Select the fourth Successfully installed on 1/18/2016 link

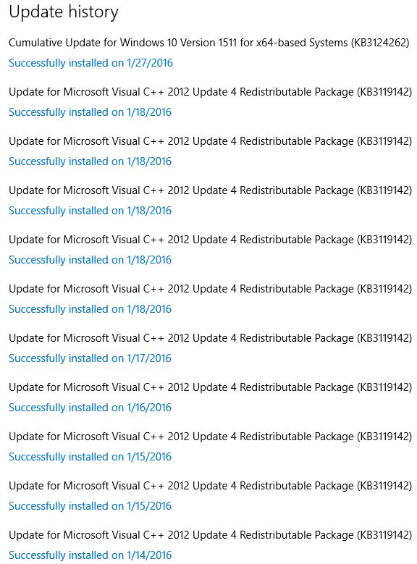(90, 260)
